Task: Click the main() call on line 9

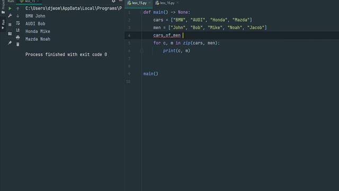Action: pyautogui.click(x=150, y=74)
